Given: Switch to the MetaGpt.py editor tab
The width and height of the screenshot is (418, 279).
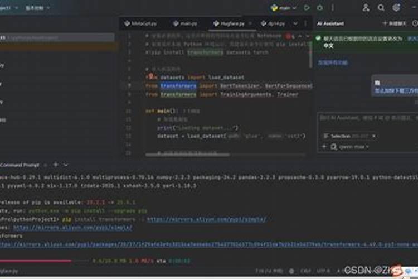Looking at the screenshot, I should pyautogui.click(x=140, y=24).
